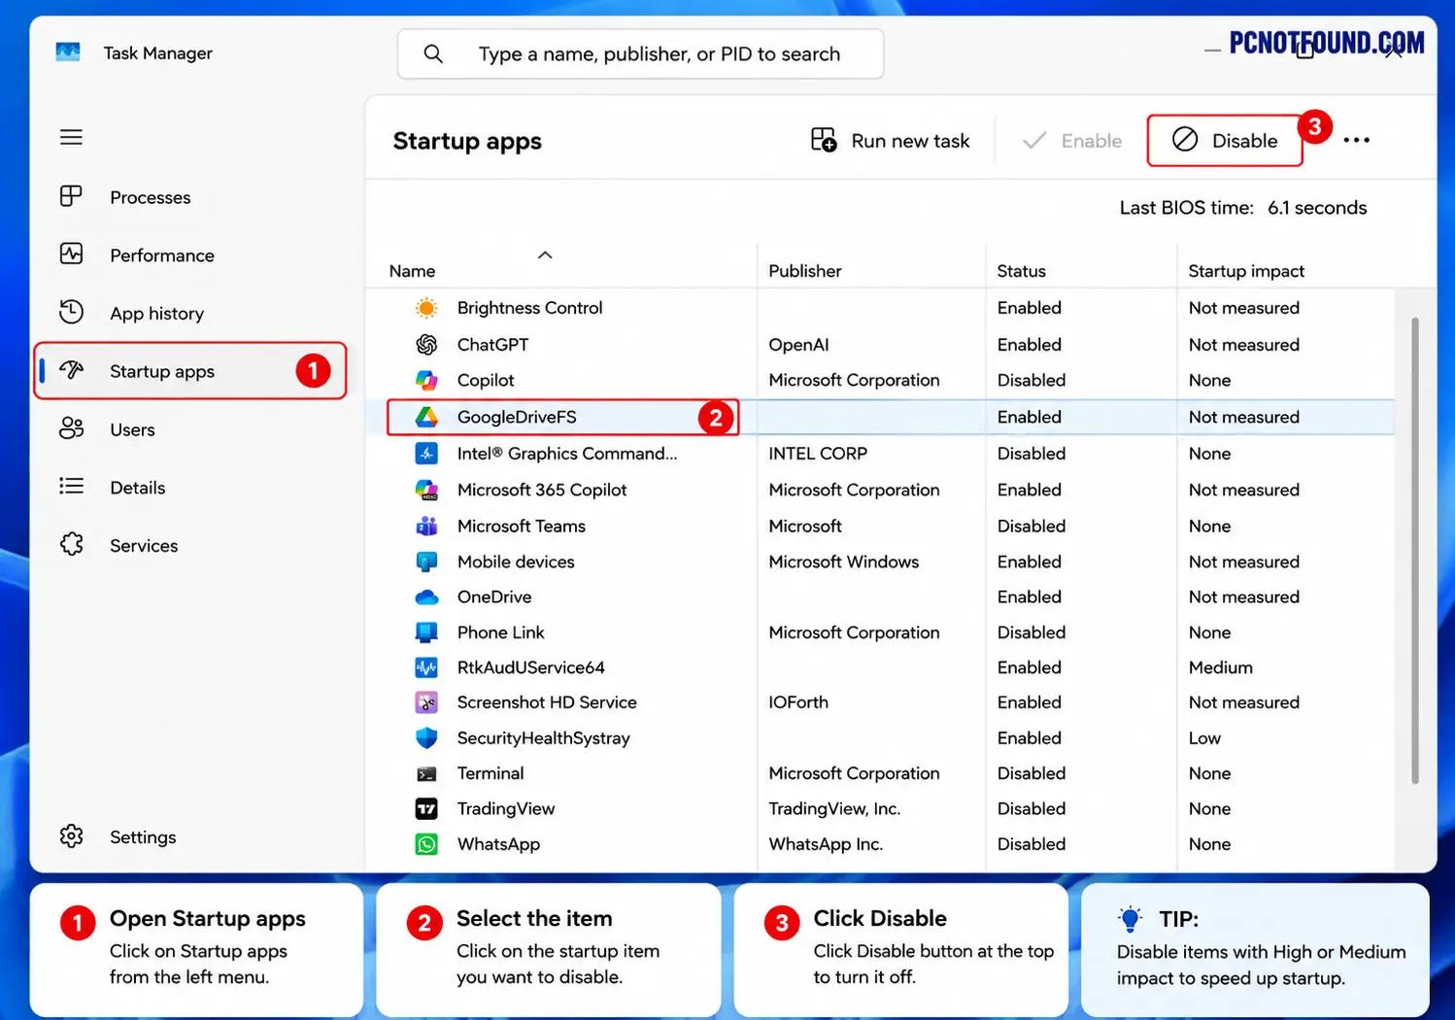Click Low impact for SecurityHealthSystray

coord(1204,737)
